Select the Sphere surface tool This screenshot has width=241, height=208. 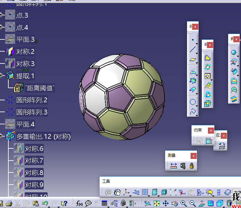pos(234,53)
